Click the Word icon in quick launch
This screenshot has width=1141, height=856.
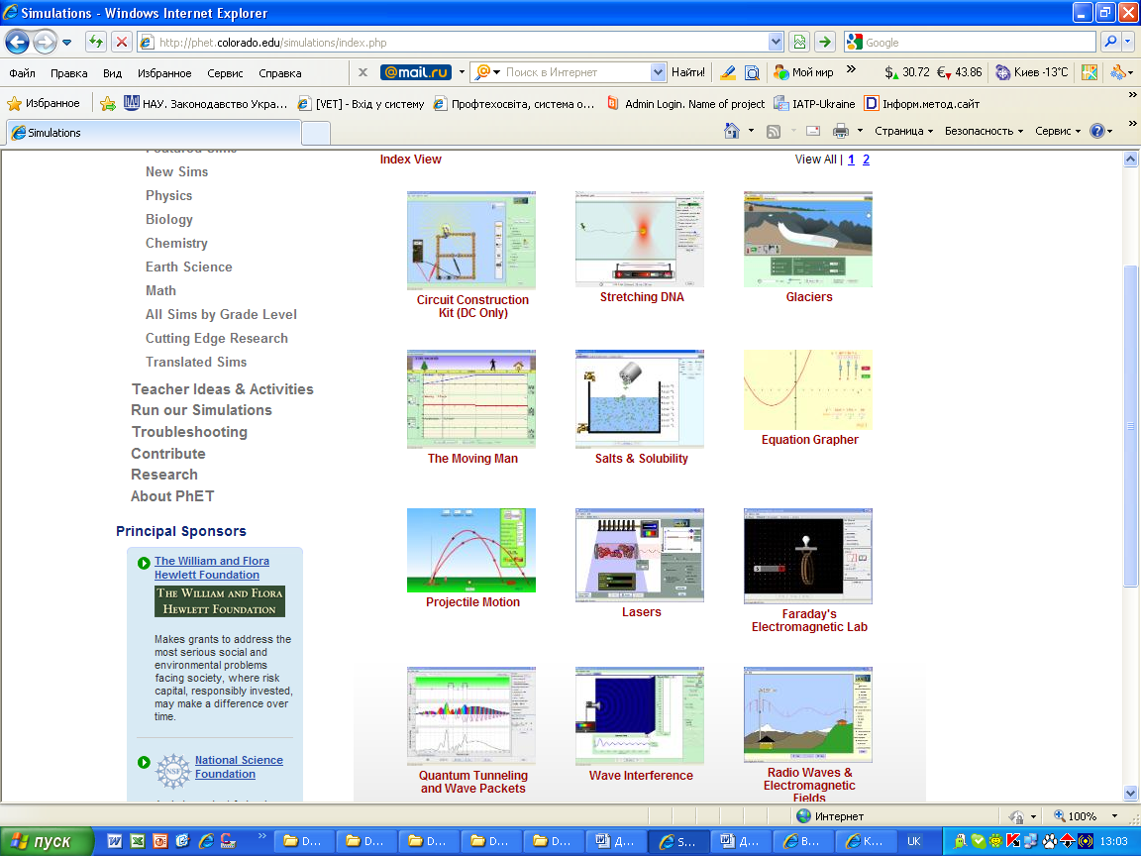click(114, 841)
